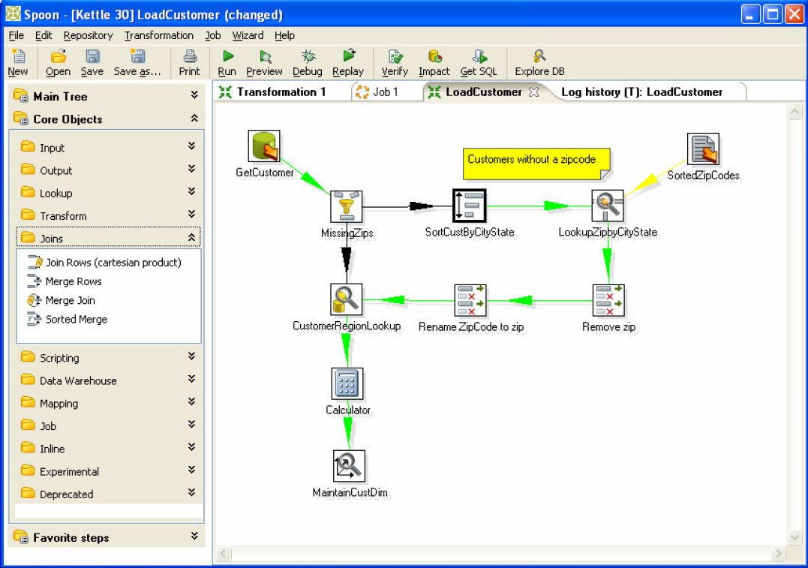Open a file with the Open icon
The width and height of the screenshot is (808, 568).
coord(59,56)
